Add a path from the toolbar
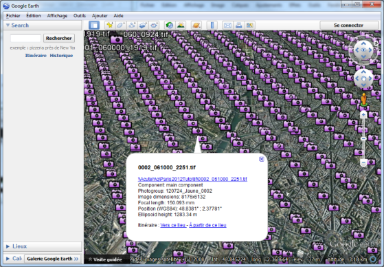Image resolution: width=384 pixels, height=267 pixels. coord(132,25)
